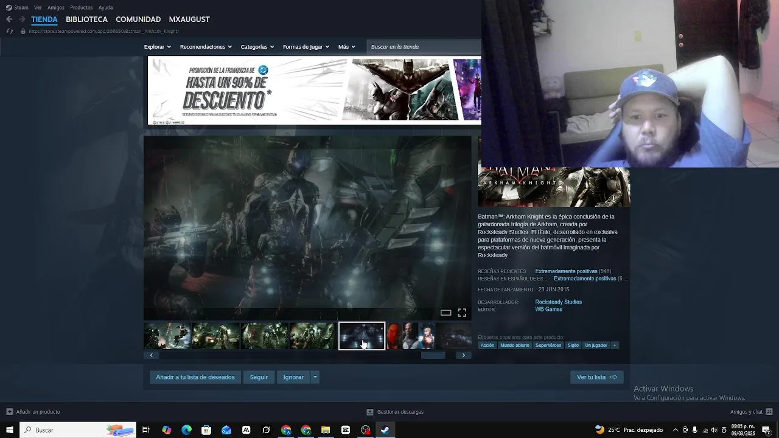The image size is (779, 438).
Task: Expand the Formas de jugar dropdown
Action: tap(306, 47)
